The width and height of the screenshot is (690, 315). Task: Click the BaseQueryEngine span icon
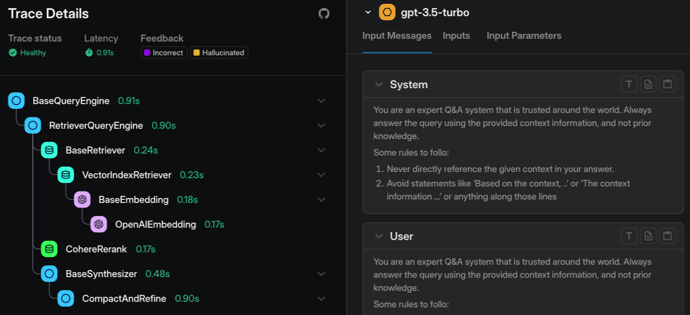[x=16, y=101]
